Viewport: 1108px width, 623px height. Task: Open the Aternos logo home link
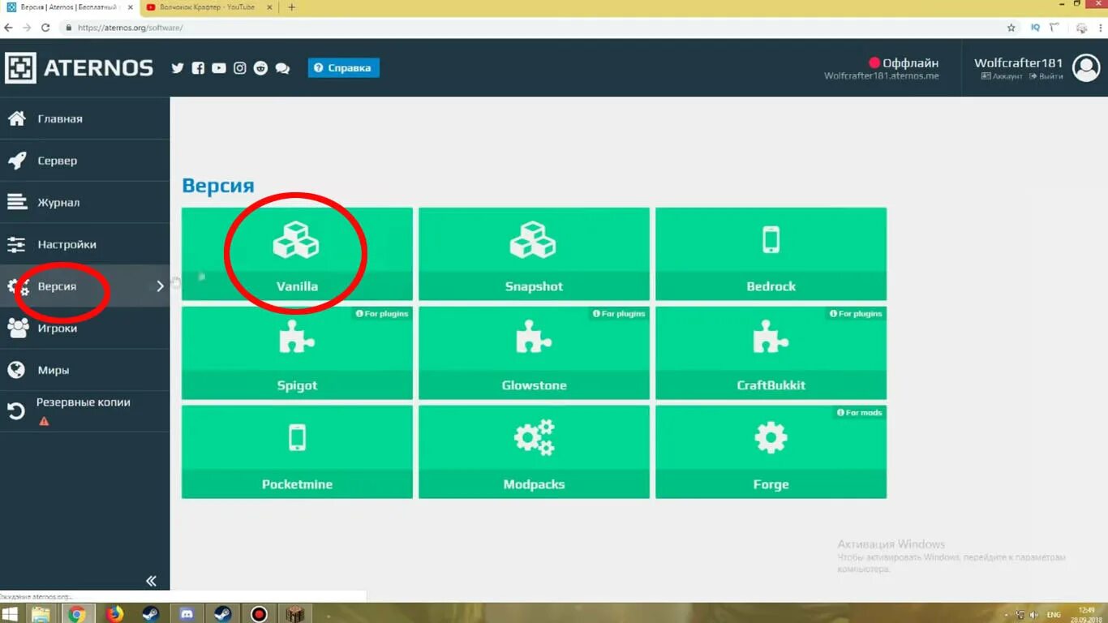79,68
